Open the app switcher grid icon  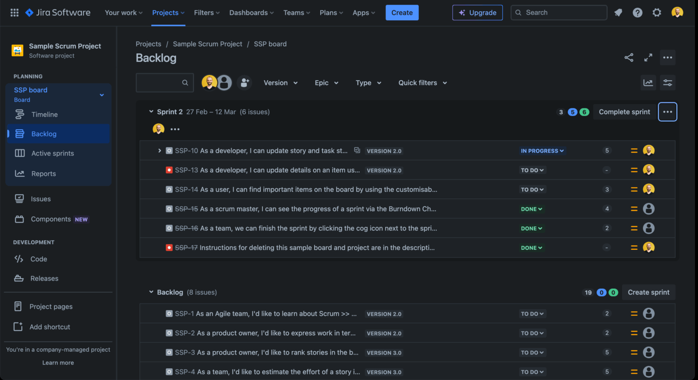point(15,13)
